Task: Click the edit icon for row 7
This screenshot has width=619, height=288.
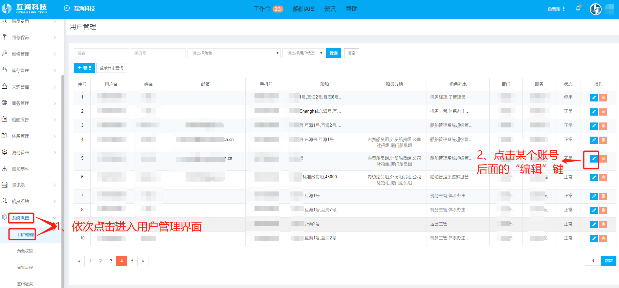Action: (x=594, y=196)
